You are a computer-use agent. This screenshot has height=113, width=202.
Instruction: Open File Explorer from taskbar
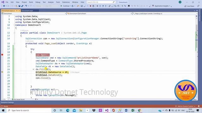click(81, 110)
